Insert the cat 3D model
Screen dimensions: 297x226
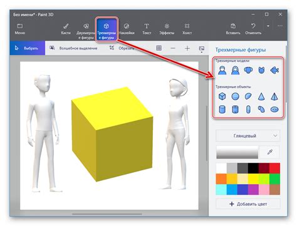point(261,70)
